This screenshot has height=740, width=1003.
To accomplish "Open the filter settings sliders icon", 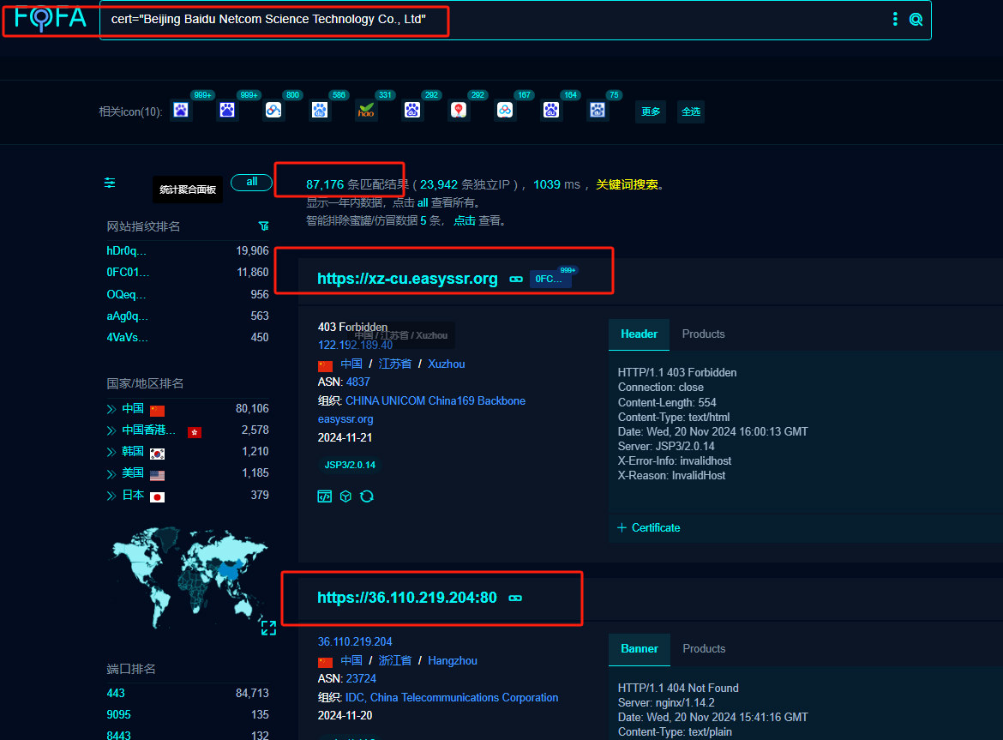I will 110,183.
